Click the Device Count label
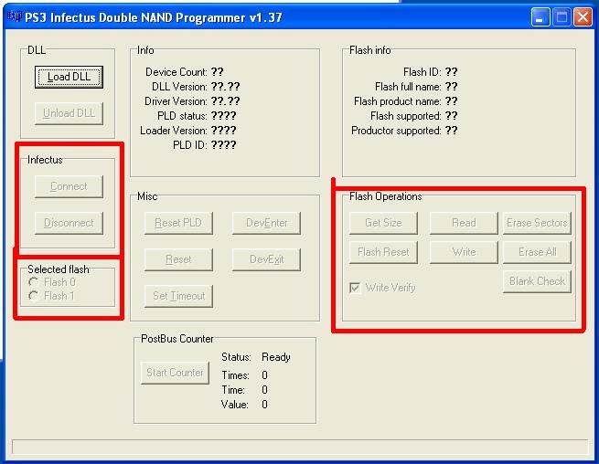This screenshot has height=464, width=599. pos(176,72)
